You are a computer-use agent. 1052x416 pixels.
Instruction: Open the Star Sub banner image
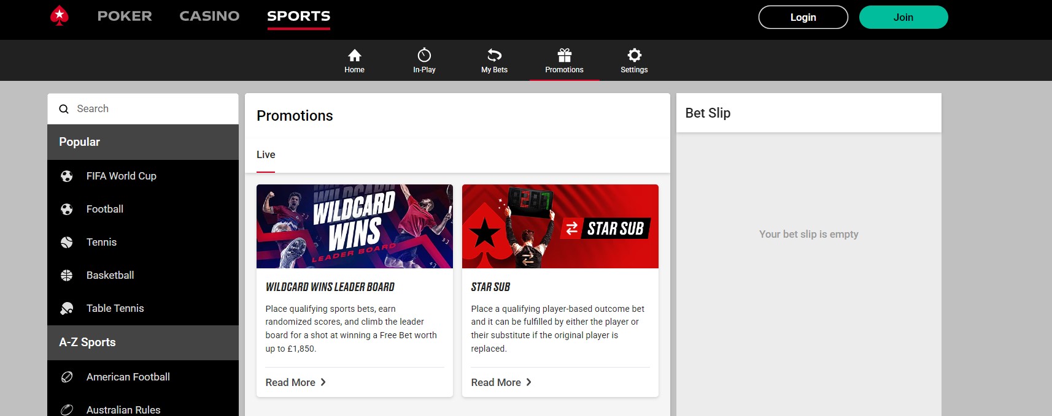point(560,226)
